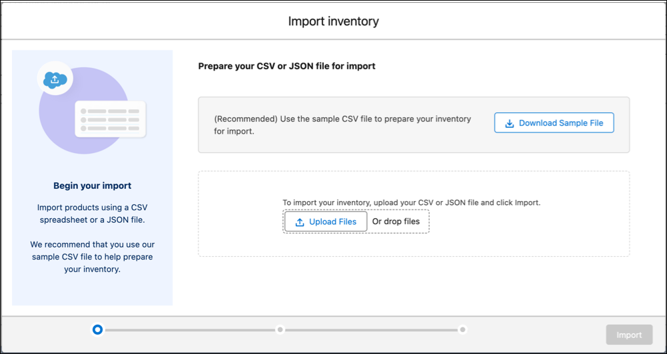The image size is (667, 354).
Task: Click the Download Sample File button
Action: (554, 123)
